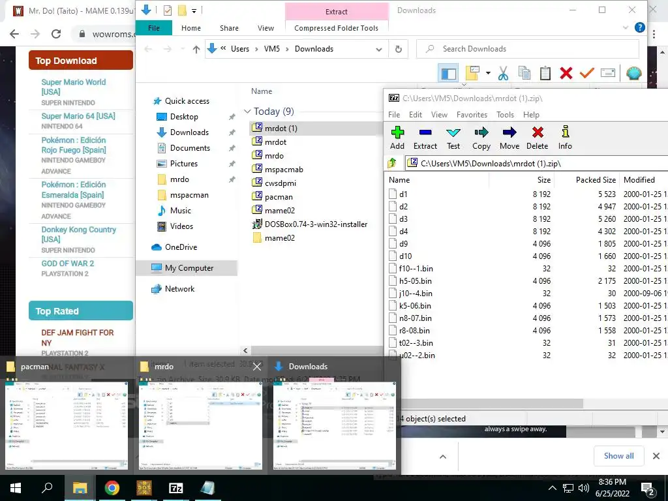Click the teal shell icon in Explorer toolbar
This screenshot has height=501, width=668.
coord(634,73)
